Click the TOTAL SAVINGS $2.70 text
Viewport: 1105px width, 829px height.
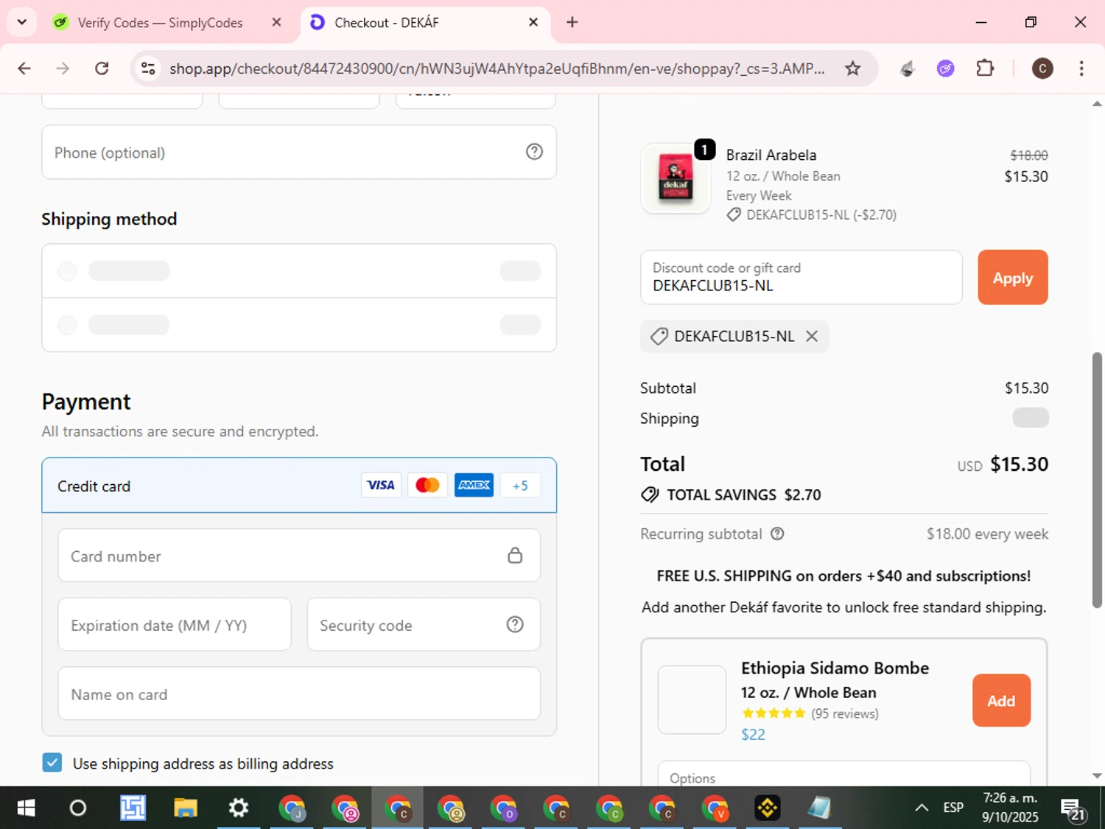click(744, 494)
